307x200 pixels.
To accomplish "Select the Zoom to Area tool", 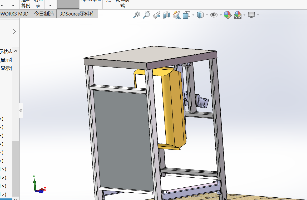I will [147, 15].
